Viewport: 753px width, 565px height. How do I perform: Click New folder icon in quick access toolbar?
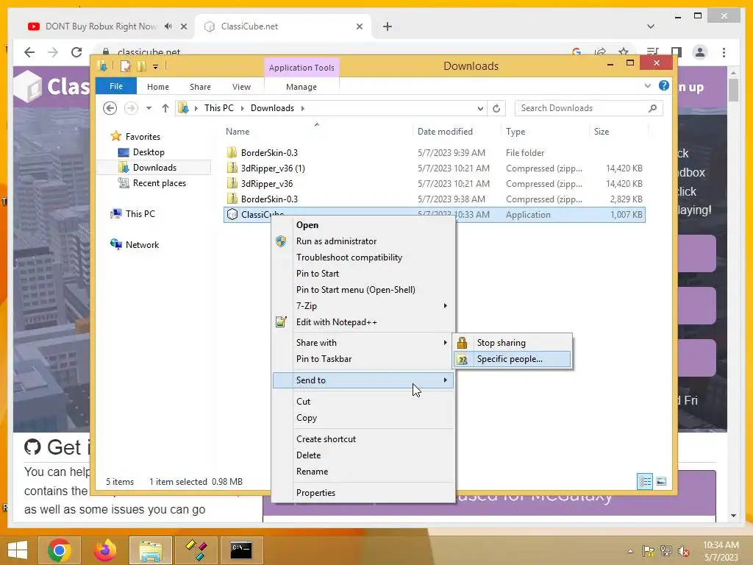pos(141,66)
